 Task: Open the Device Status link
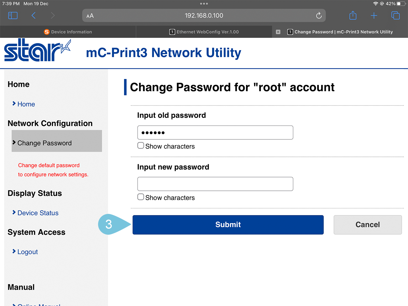[x=38, y=213]
